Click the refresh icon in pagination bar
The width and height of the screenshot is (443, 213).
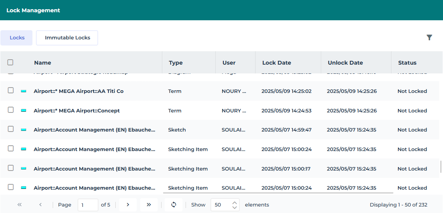174,205
